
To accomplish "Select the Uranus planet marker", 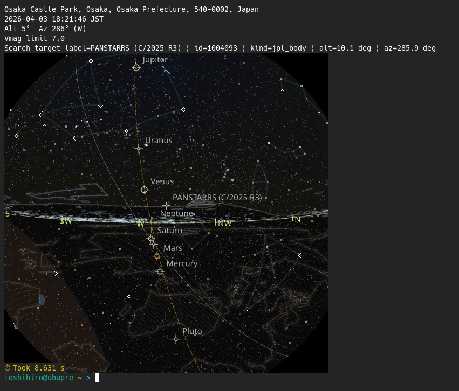I will tap(138, 149).
